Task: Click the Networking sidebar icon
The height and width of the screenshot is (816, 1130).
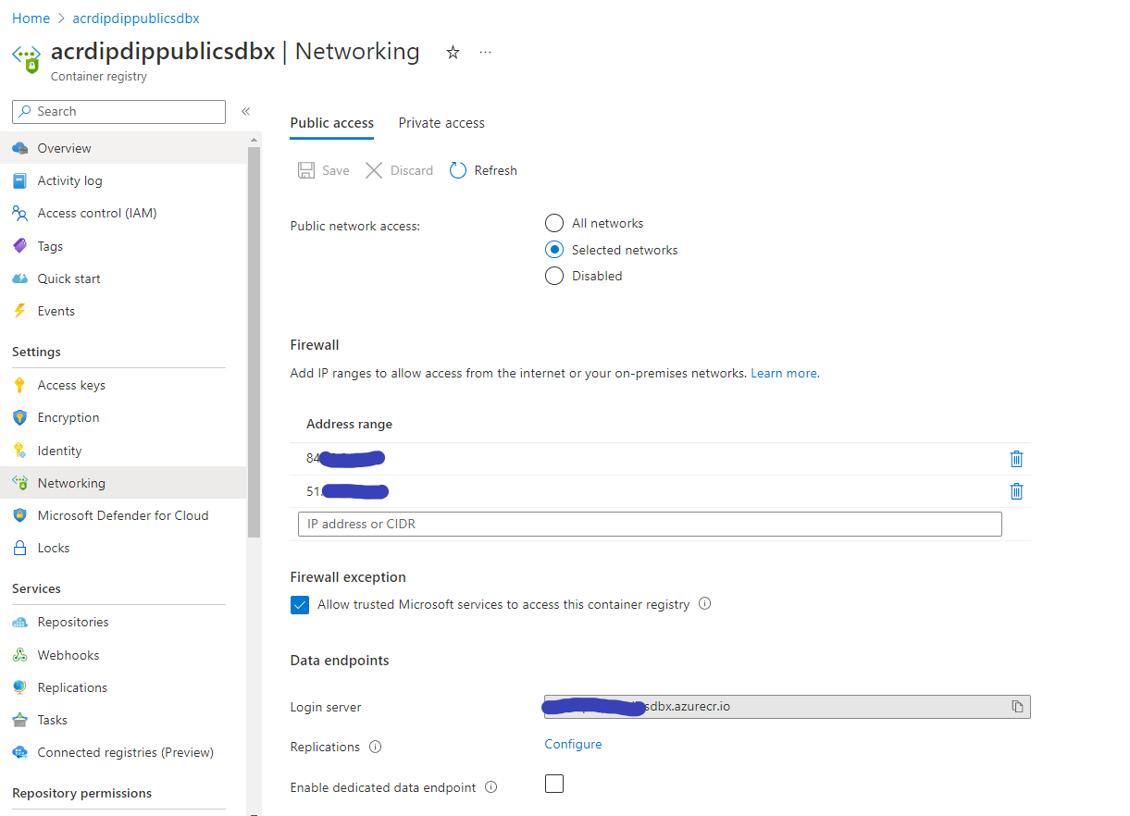Action: point(19,483)
